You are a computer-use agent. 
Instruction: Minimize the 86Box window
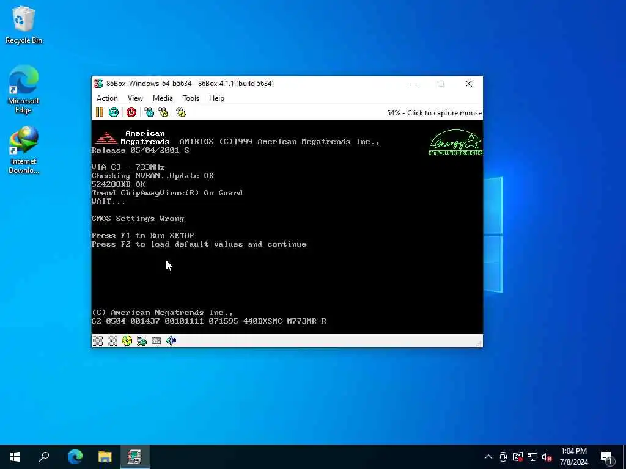tap(413, 84)
